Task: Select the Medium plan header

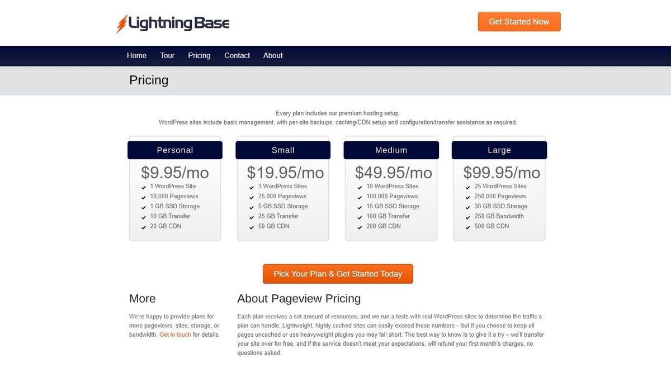Action: click(x=391, y=150)
